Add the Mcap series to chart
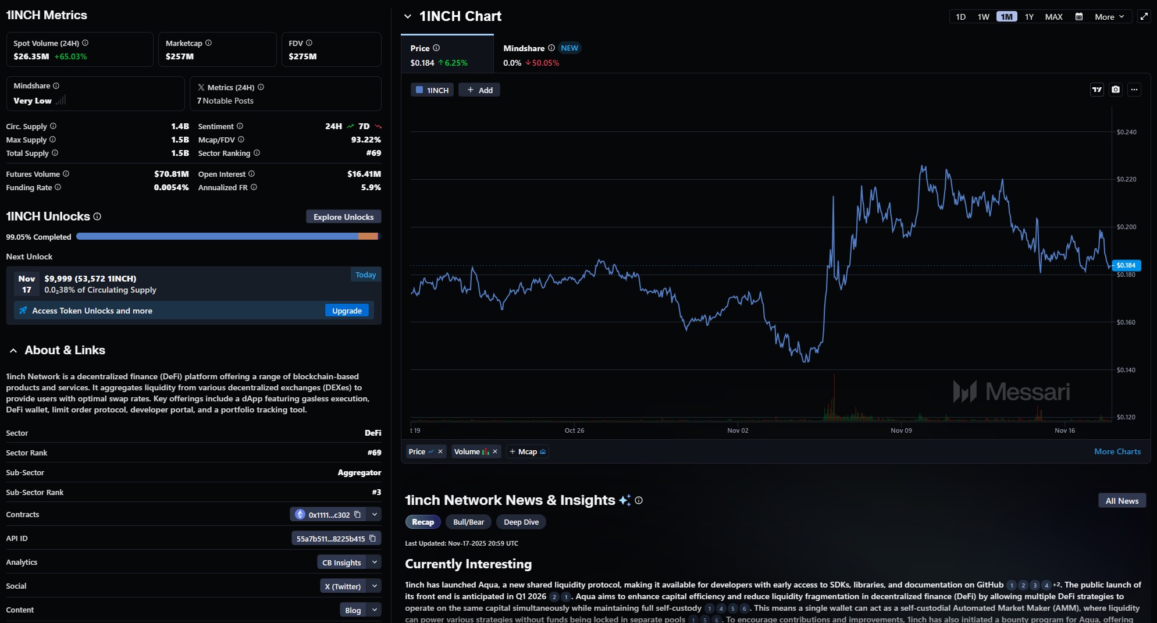The width and height of the screenshot is (1157, 623). tap(528, 452)
